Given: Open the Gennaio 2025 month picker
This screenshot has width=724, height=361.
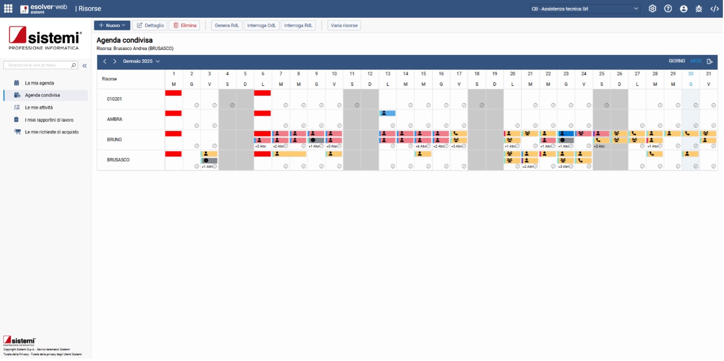Looking at the screenshot, I should [141, 61].
